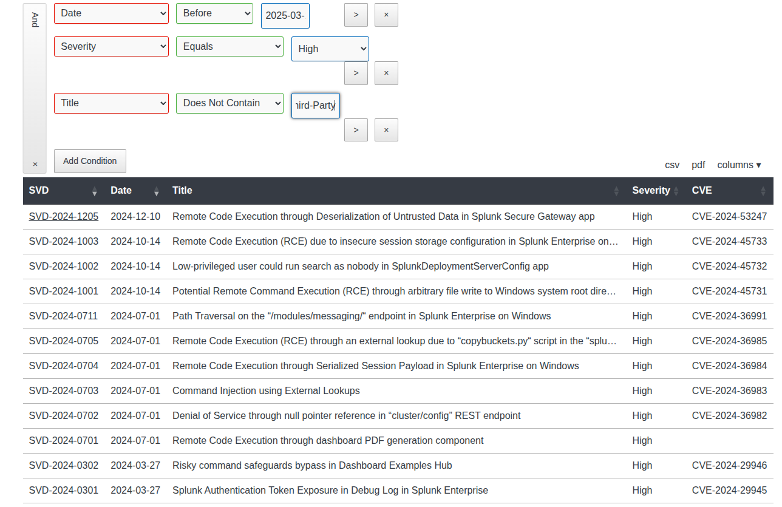This screenshot has width=782, height=507.
Task: Open the Before operator dropdown
Action: click(x=214, y=13)
